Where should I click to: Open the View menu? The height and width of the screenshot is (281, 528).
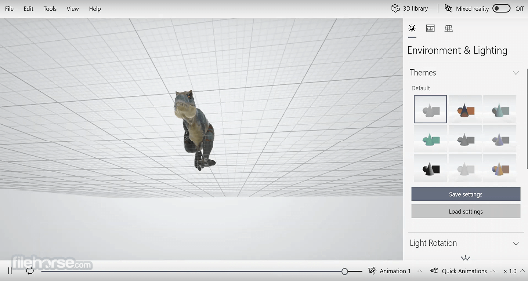[x=73, y=9]
